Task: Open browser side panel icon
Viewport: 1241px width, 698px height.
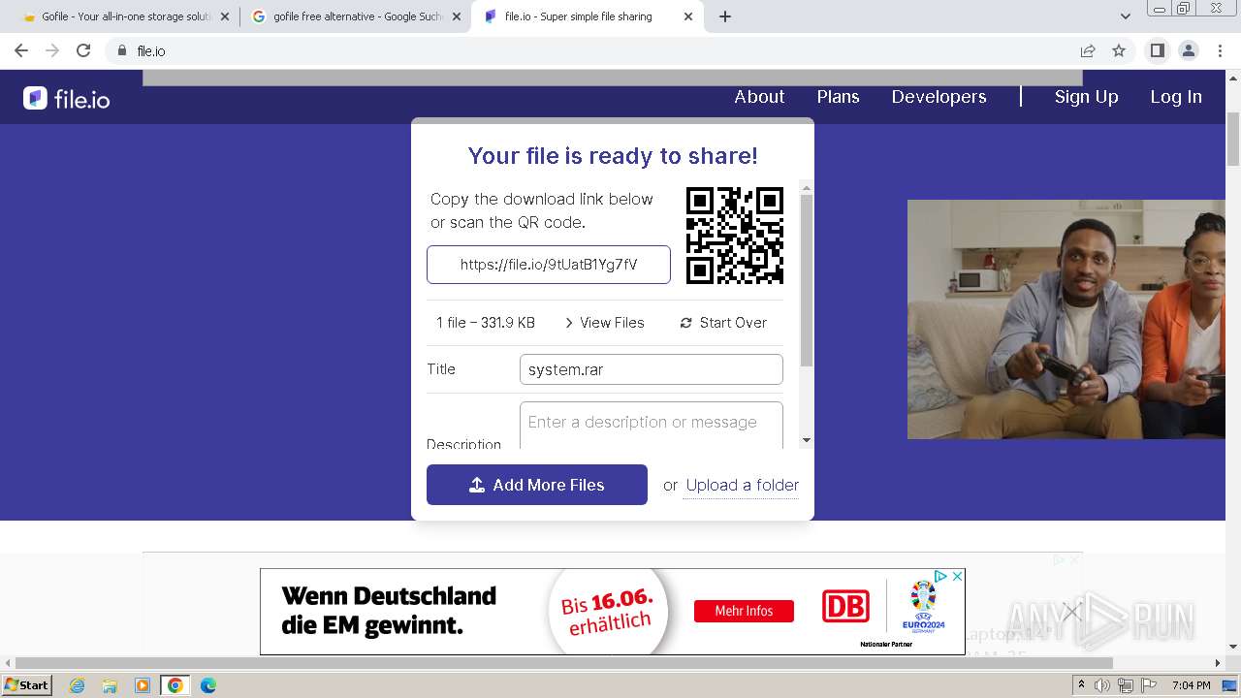Action: (x=1157, y=50)
